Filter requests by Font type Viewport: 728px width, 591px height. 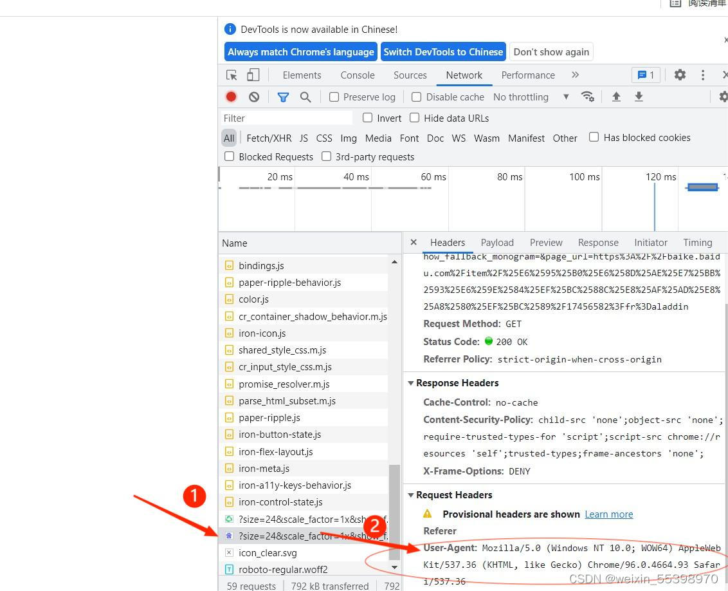(x=409, y=138)
